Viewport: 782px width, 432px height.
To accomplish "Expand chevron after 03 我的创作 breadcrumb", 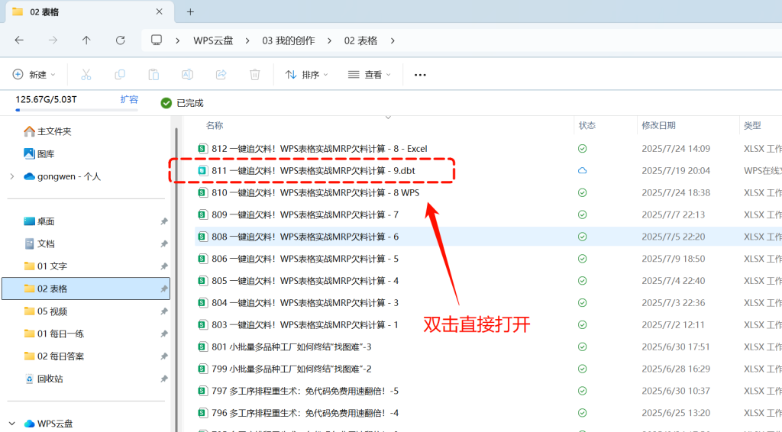I will click(329, 41).
